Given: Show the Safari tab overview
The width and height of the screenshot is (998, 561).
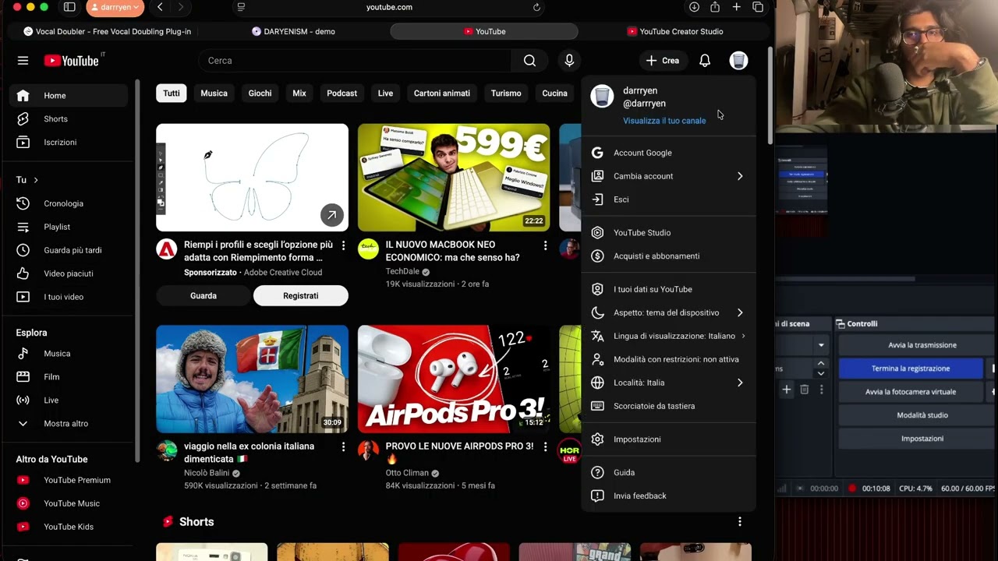Looking at the screenshot, I should [x=758, y=7].
